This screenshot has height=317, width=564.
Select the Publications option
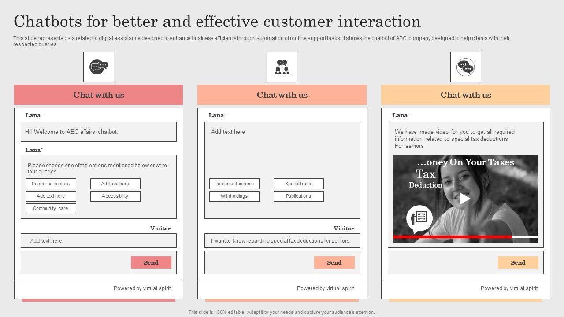coord(298,196)
